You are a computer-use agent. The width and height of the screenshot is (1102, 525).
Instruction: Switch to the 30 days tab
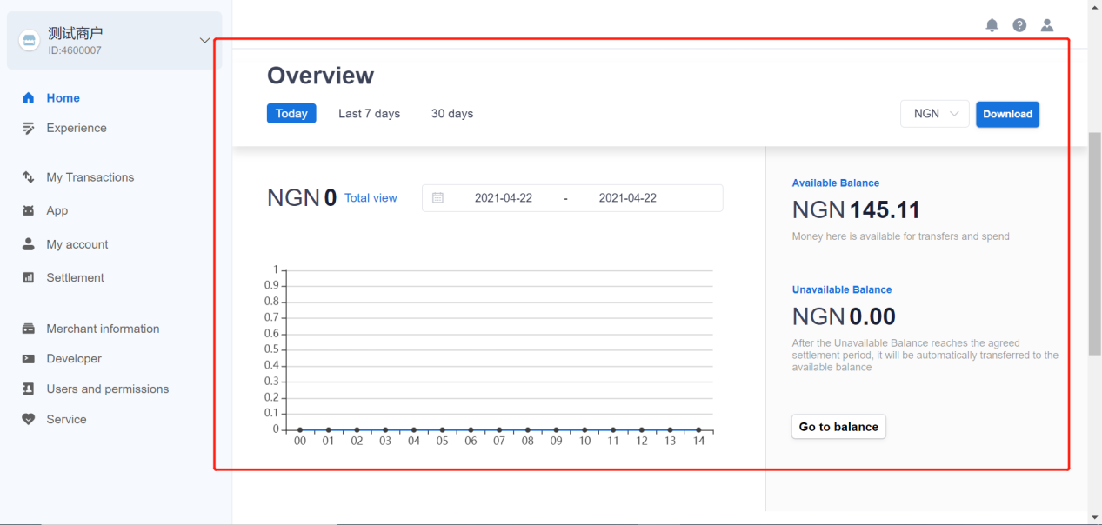(452, 114)
